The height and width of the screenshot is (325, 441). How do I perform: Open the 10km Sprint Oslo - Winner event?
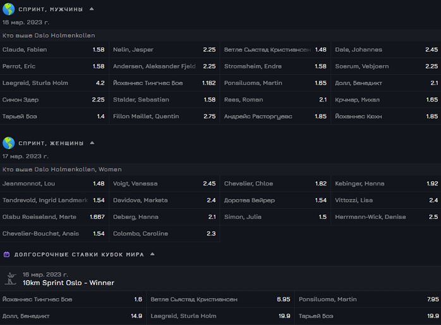click(x=68, y=283)
